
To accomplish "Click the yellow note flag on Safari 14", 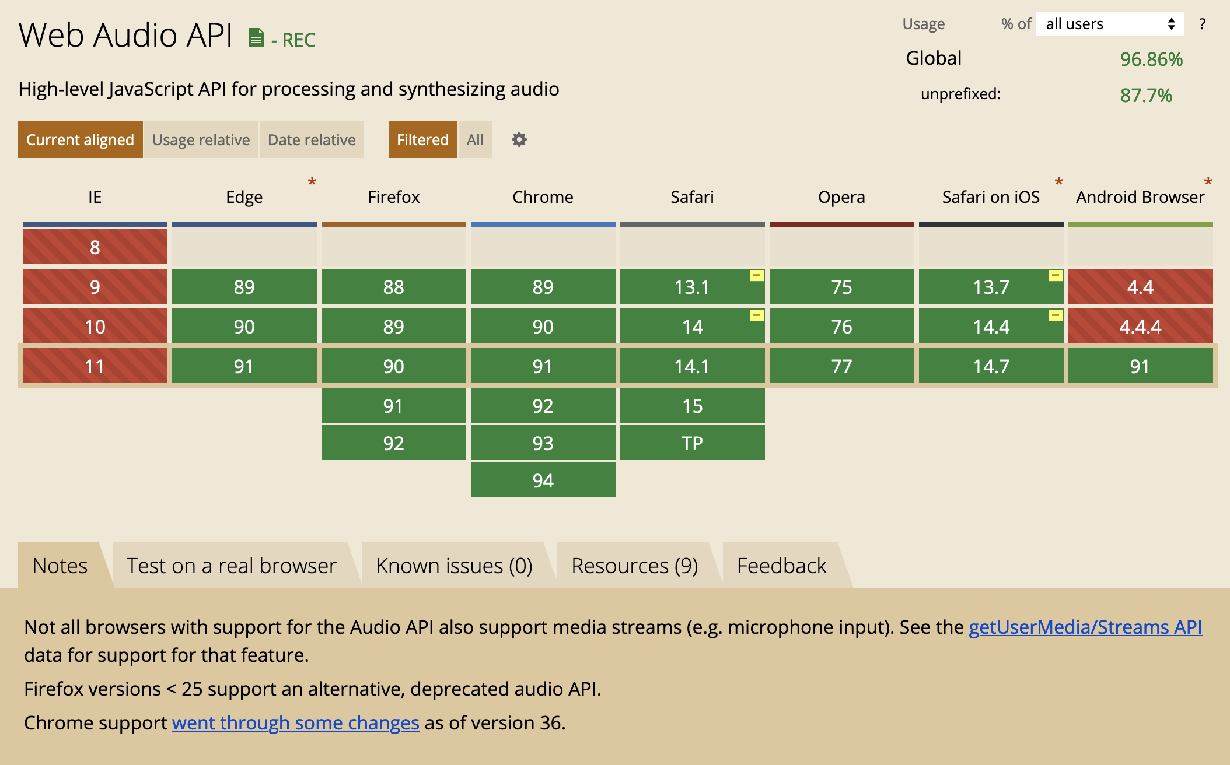I will (756, 315).
